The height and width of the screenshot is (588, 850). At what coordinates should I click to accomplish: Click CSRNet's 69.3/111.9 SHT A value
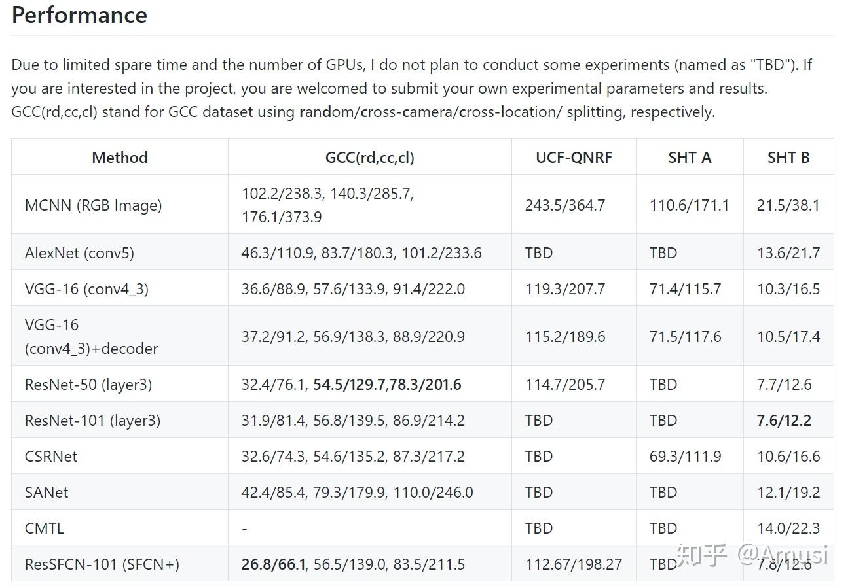point(685,456)
